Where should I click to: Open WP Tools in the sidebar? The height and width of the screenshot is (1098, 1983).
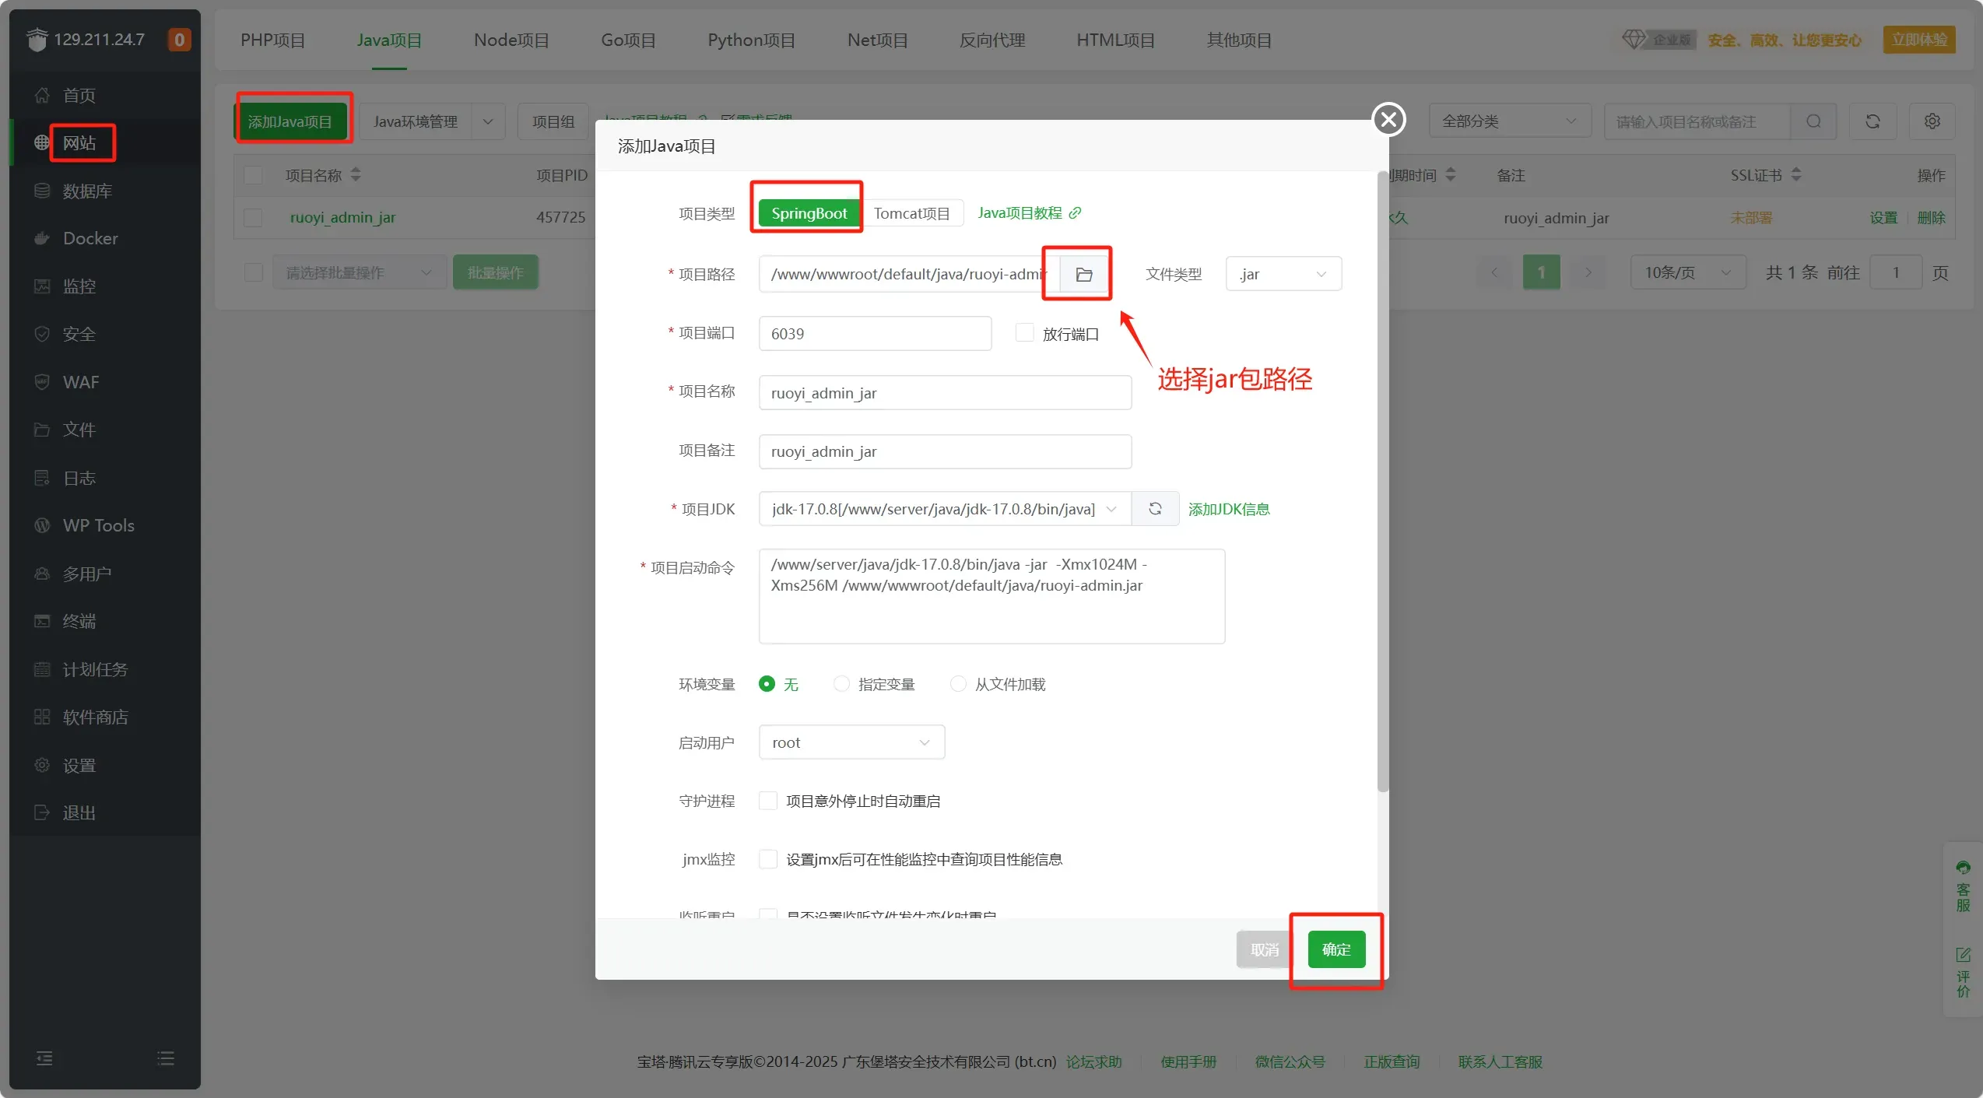tap(98, 525)
